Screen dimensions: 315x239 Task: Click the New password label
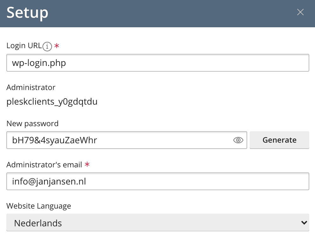32,123
